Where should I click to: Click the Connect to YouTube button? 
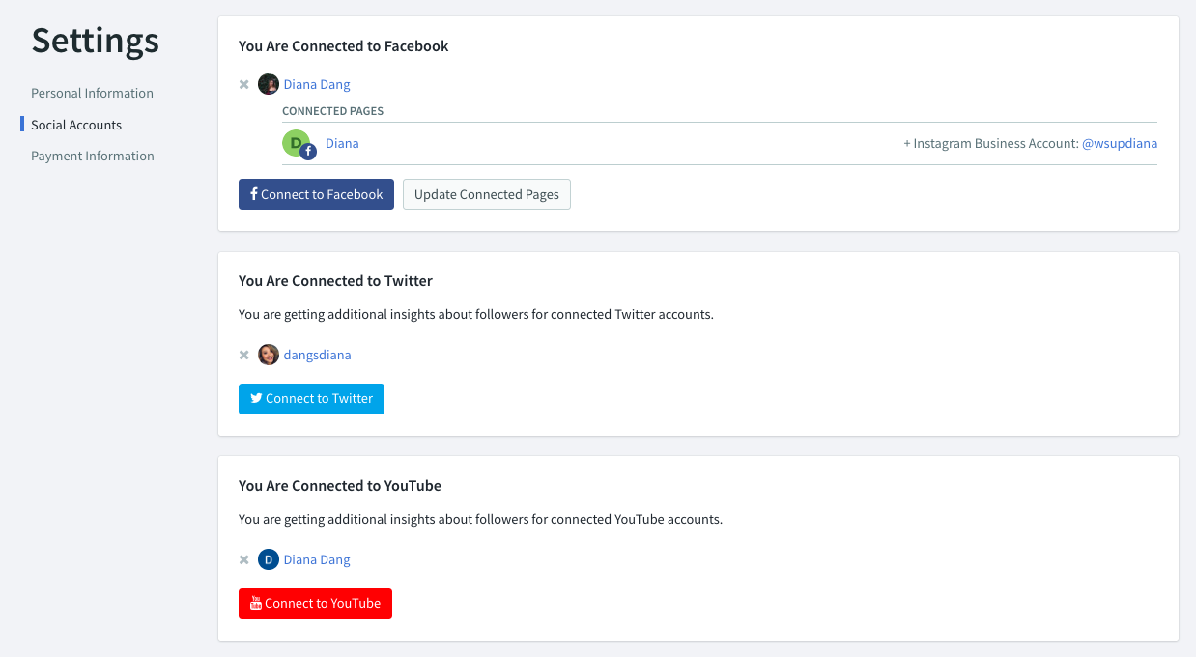[315, 604]
